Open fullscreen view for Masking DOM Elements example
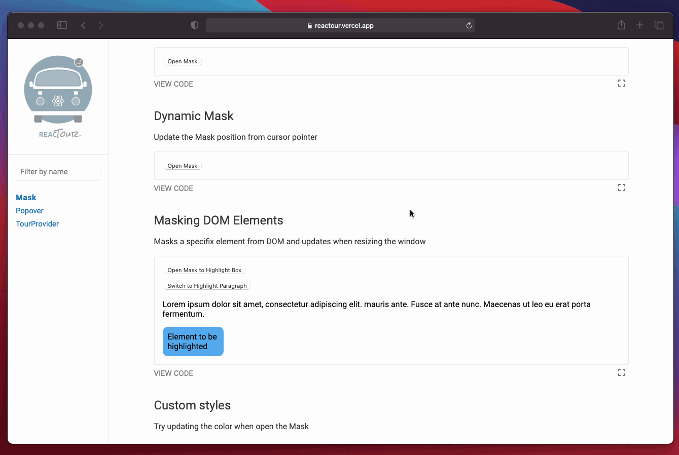Image resolution: width=679 pixels, height=455 pixels. click(x=622, y=372)
